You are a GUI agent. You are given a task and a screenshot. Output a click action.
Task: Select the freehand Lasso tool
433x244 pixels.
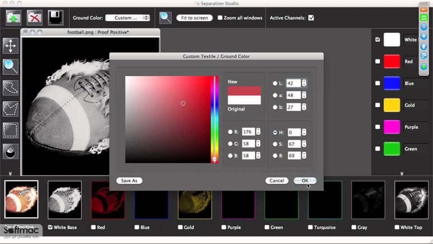[10, 88]
